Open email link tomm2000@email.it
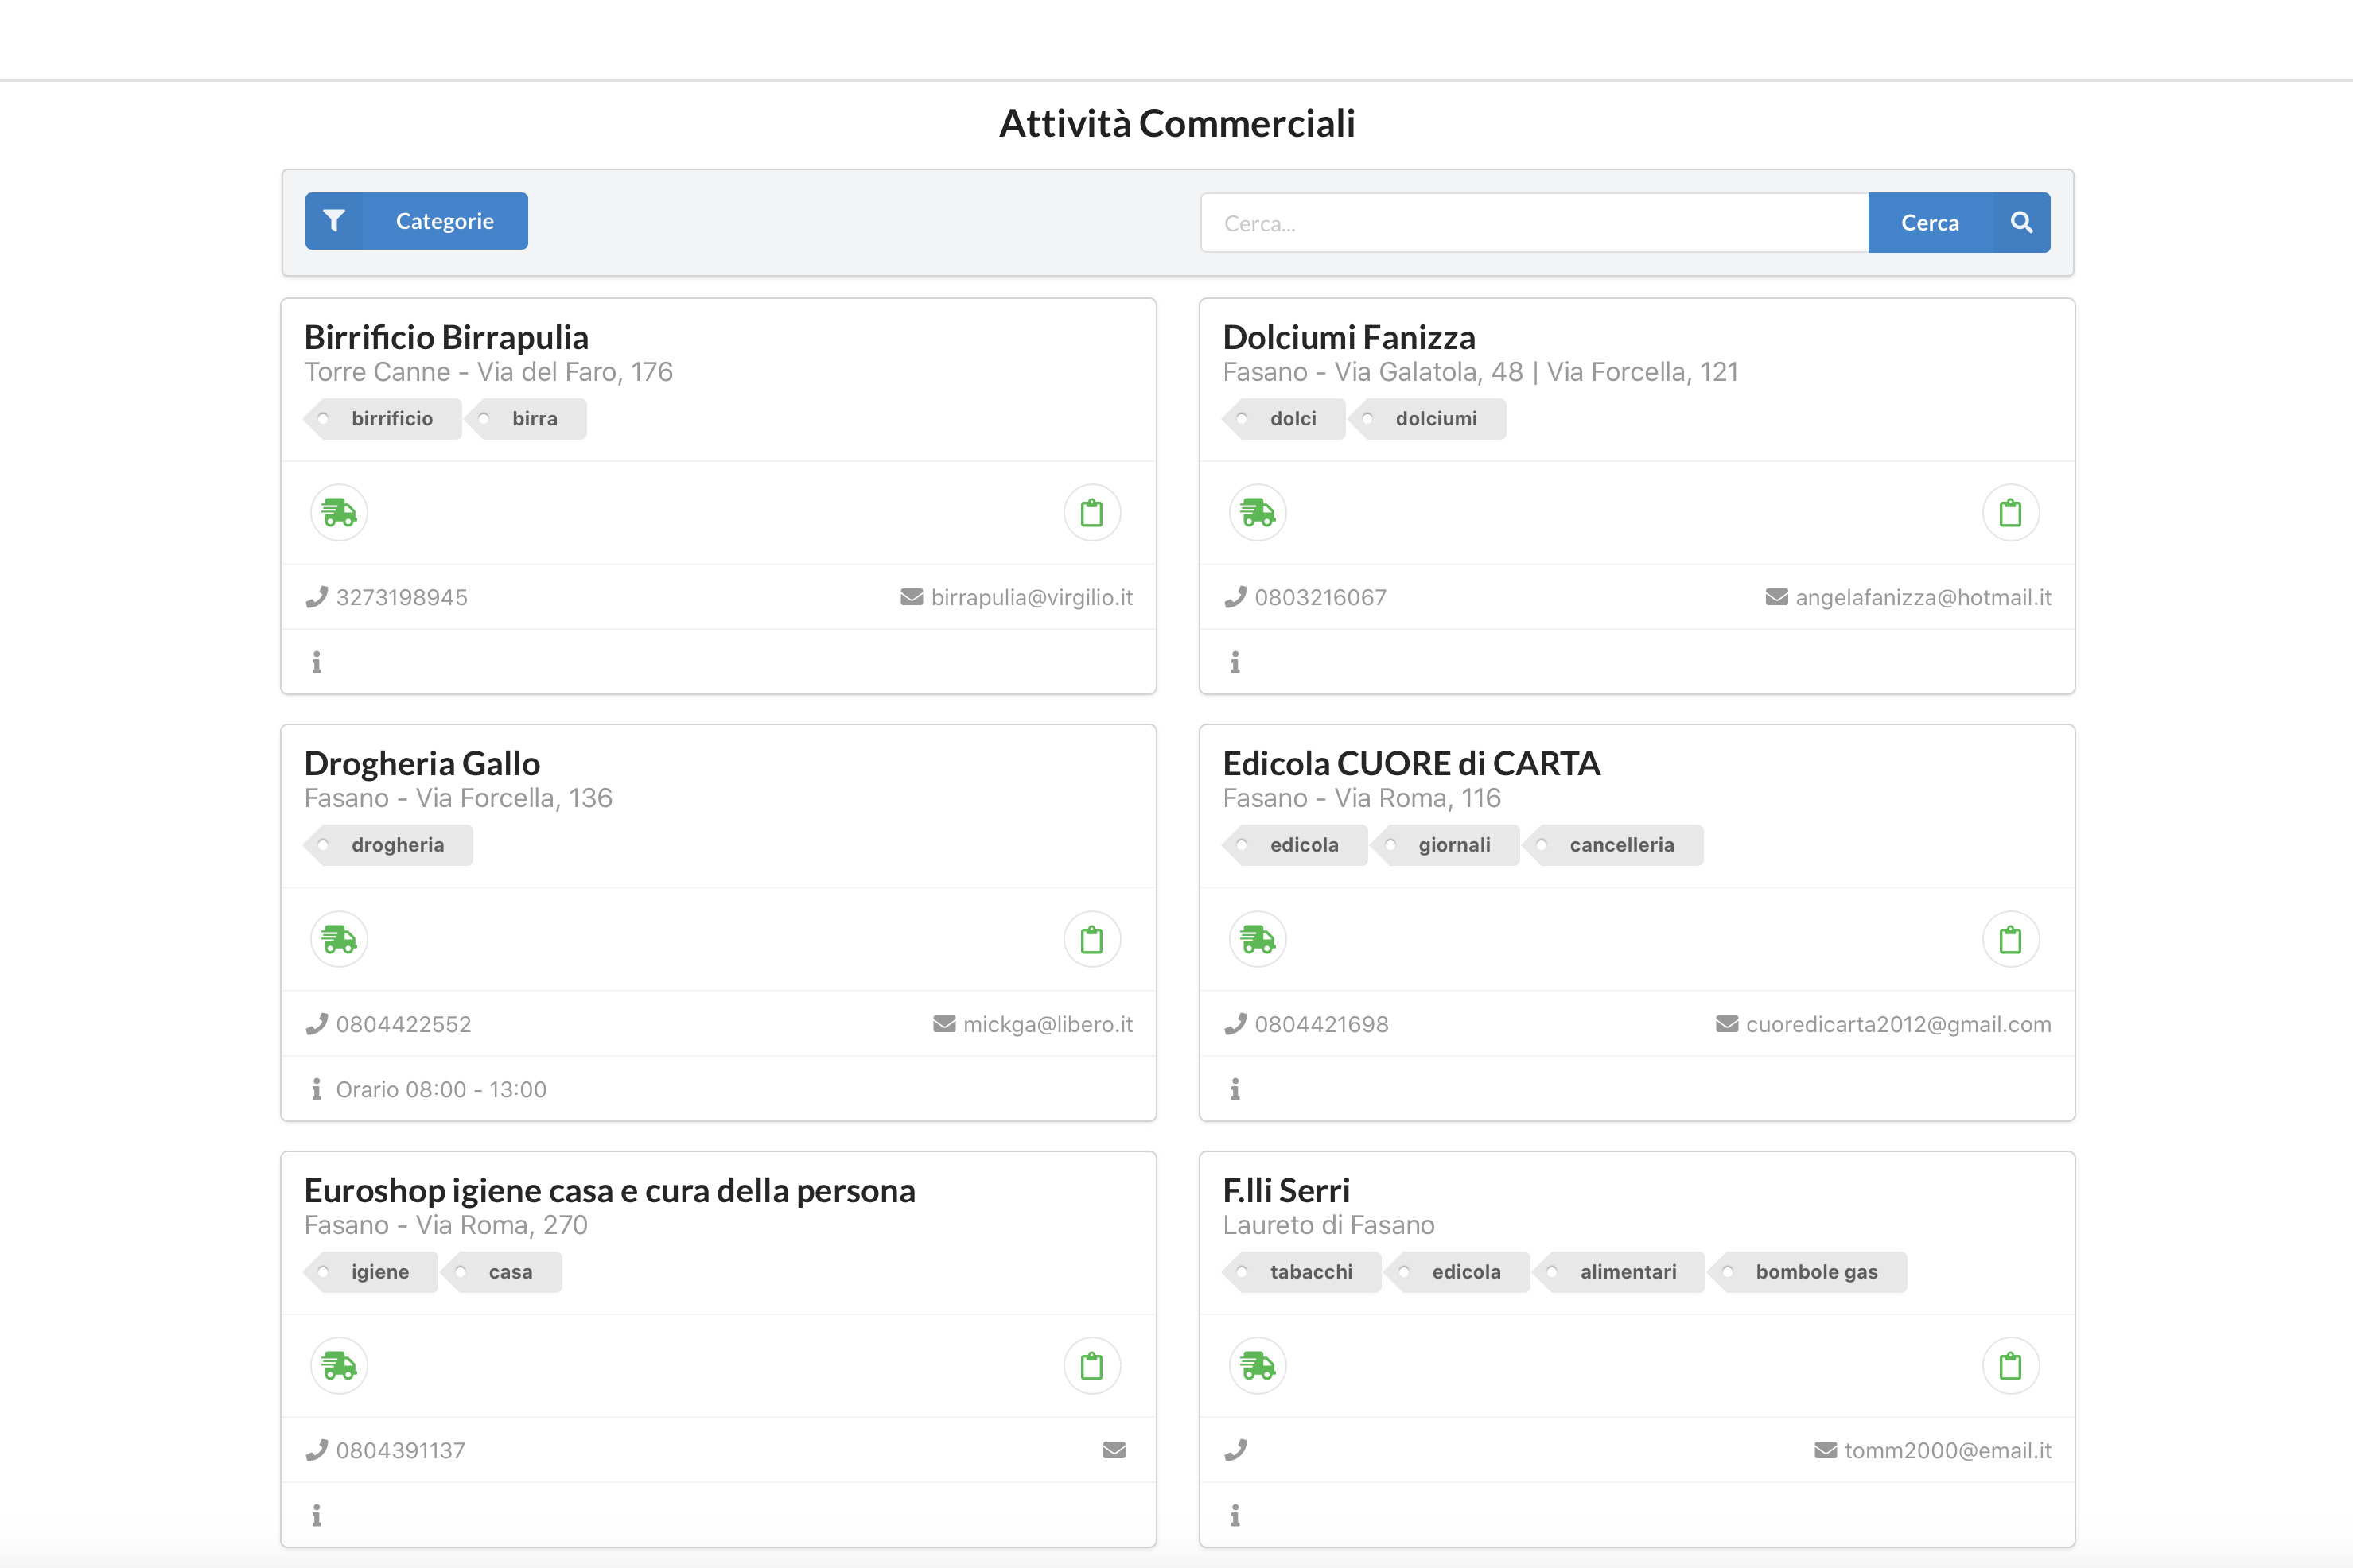The height and width of the screenshot is (1568, 2353). pos(1948,1450)
